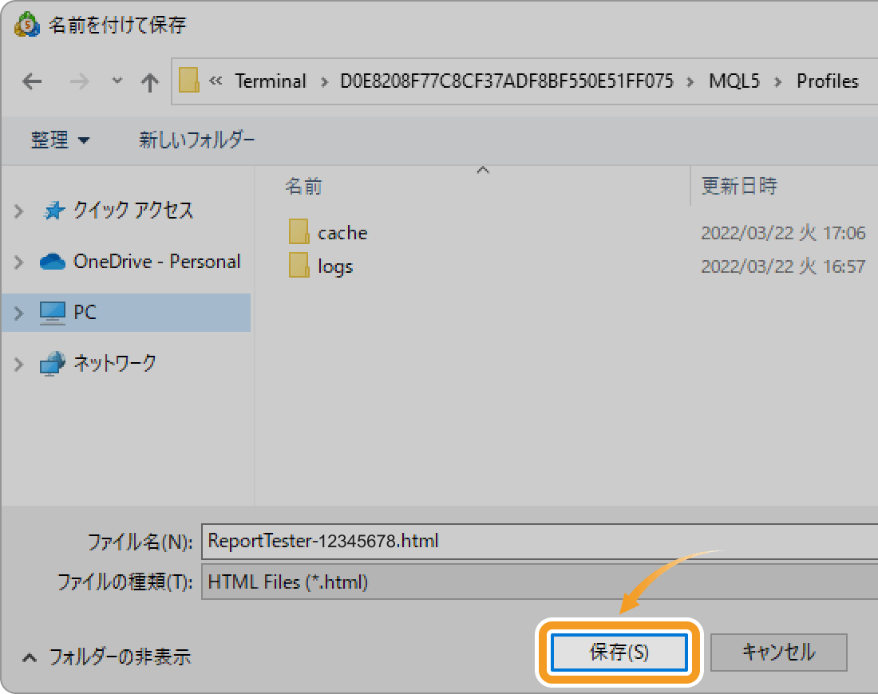
Task: Click the 保存(S) button
Action: pyautogui.click(x=619, y=652)
